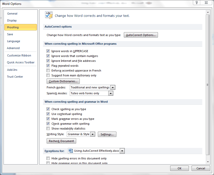This screenshot has height=175, width=214.
Task: Expand the Exceptions for document dropdown
Action: click(x=122, y=151)
